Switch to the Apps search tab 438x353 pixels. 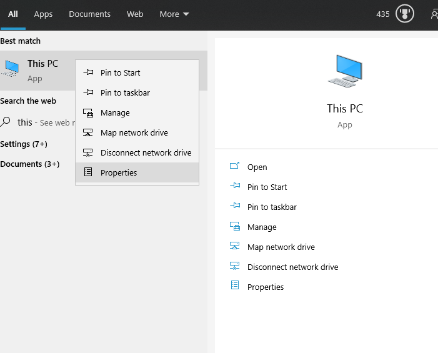coord(43,14)
